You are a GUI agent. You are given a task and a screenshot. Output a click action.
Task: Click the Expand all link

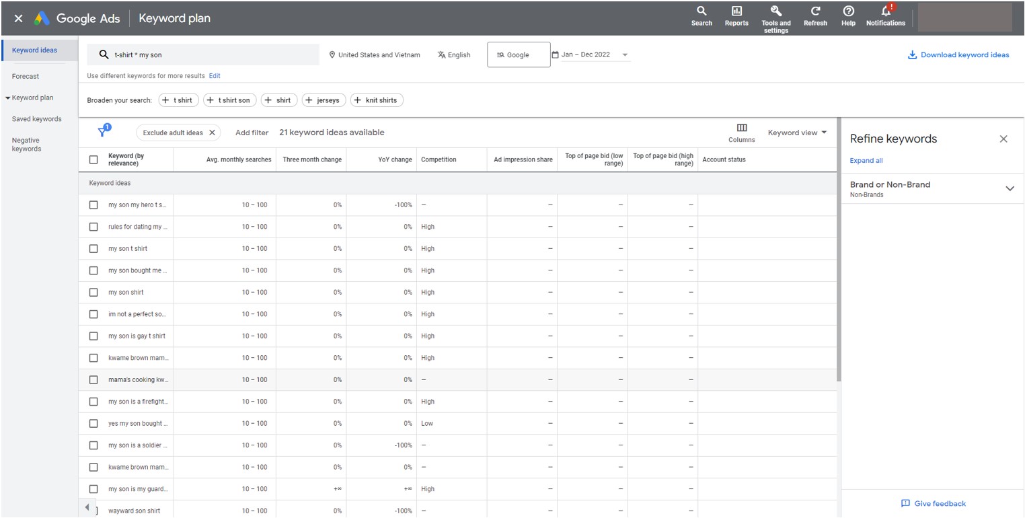(866, 161)
